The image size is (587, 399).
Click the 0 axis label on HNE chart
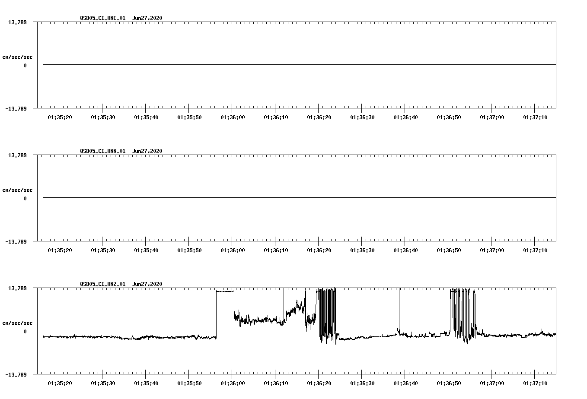[25, 65]
